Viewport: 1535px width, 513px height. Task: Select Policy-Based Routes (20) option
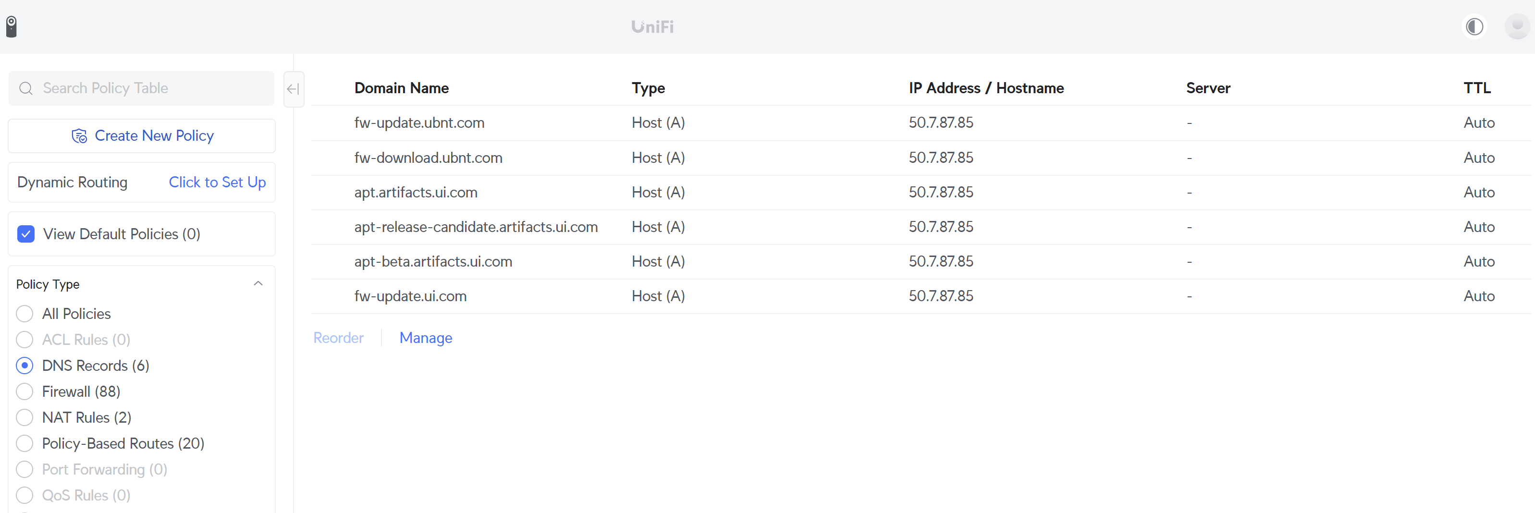tap(25, 444)
